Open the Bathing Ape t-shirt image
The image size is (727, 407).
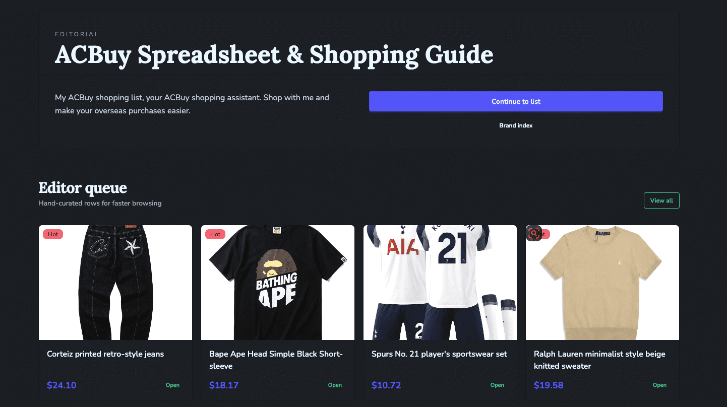pos(278,283)
